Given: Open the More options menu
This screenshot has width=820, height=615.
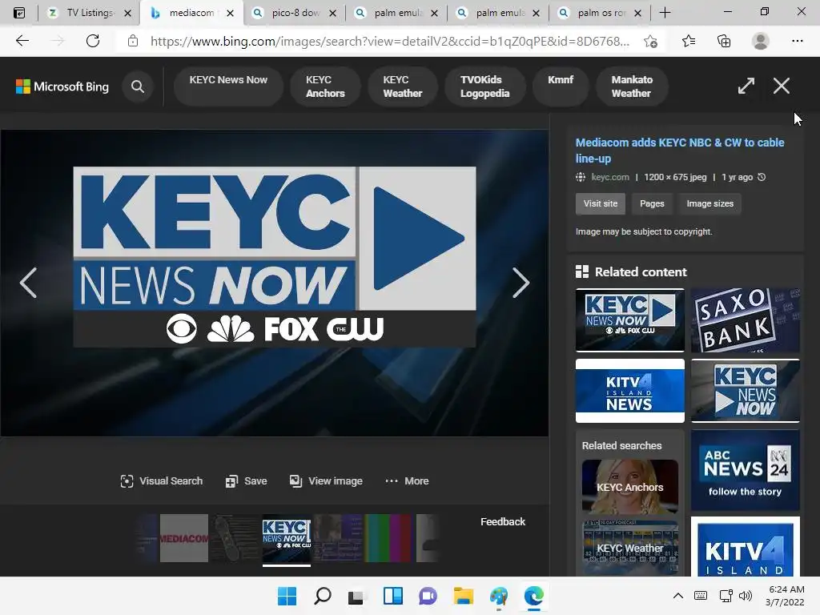Looking at the screenshot, I should click(x=406, y=481).
